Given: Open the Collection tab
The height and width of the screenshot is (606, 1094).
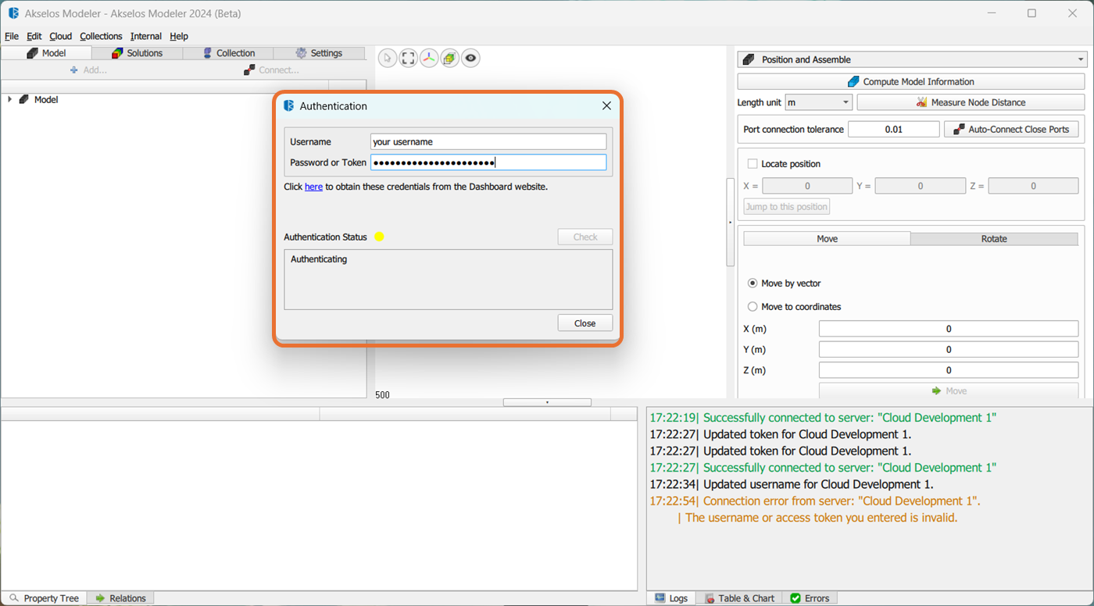Looking at the screenshot, I should (x=228, y=53).
